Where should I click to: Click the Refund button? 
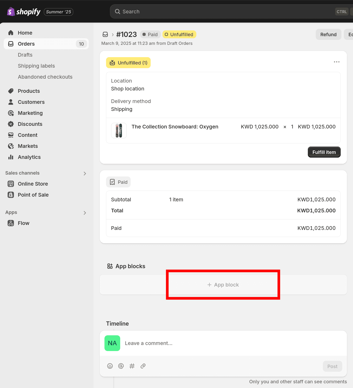328,34
